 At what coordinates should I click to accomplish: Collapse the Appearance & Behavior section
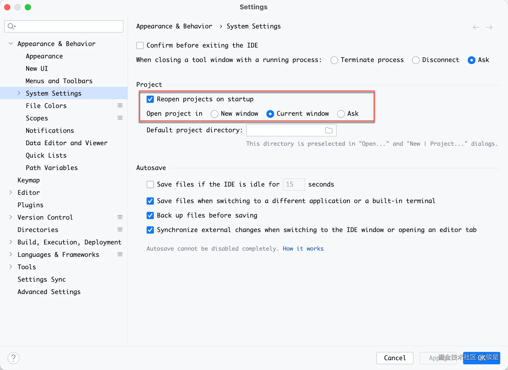tap(11, 43)
